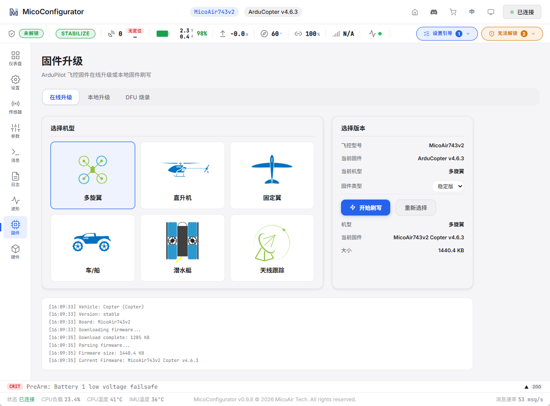The height and width of the screenshot is (406, 550).
Task: Open the Parameters (参数) sidebar icon
Action: tap(16, 131)
